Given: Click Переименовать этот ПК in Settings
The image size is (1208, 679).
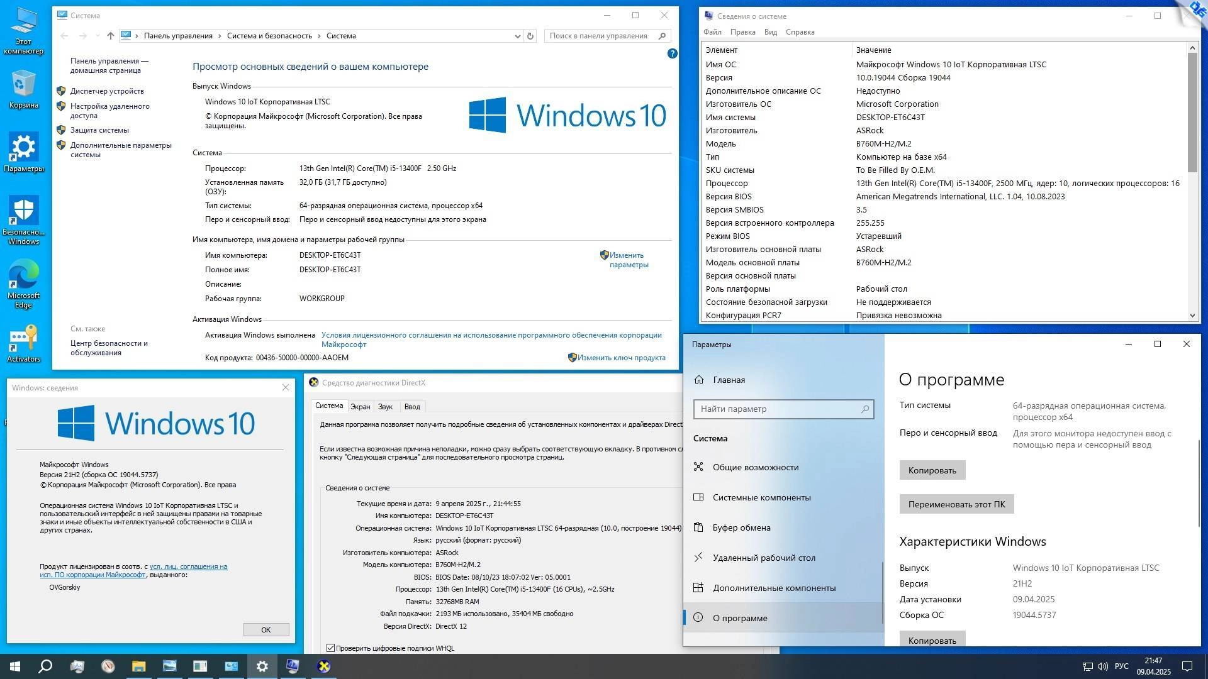Looking at the screenshot, I should pos(956,504).
